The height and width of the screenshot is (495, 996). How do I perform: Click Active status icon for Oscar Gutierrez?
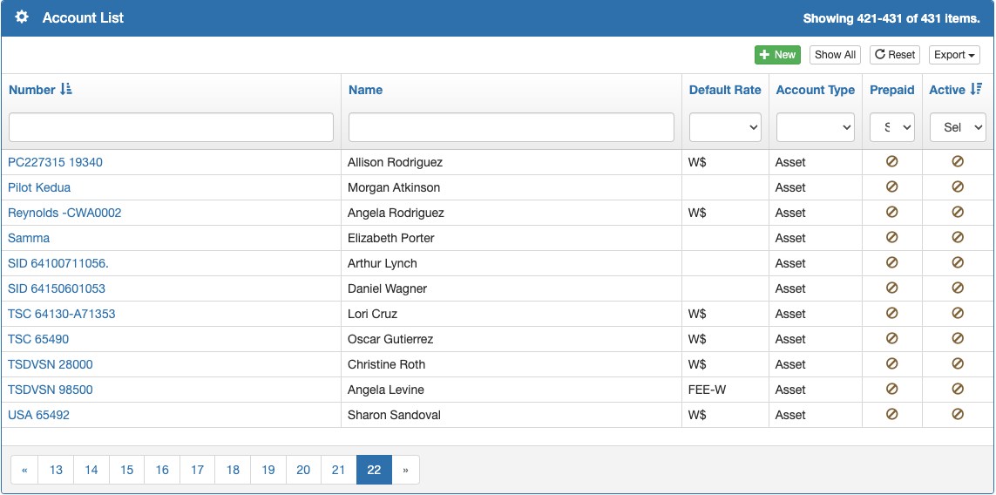(958, 338)
